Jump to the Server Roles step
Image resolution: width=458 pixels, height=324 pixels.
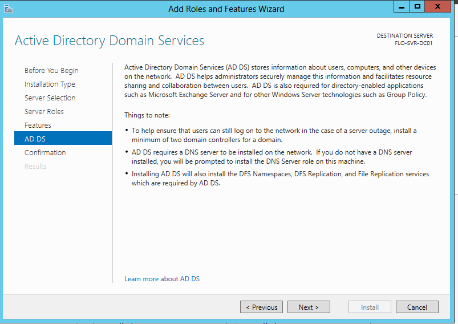[x=44, y=112]
